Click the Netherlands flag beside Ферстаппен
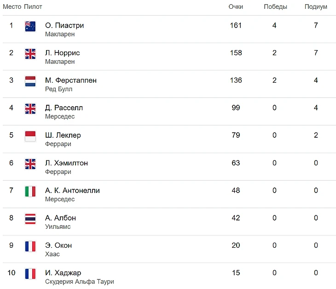Viewport: 336px width, 289px height. 30,81
